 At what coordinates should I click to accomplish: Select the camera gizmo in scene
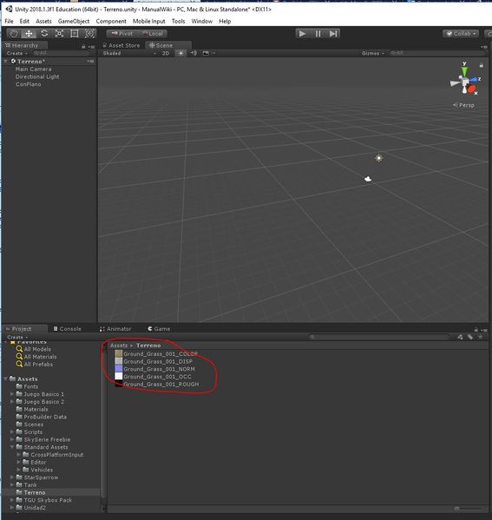pyautogui.click(x=368, y=179)
